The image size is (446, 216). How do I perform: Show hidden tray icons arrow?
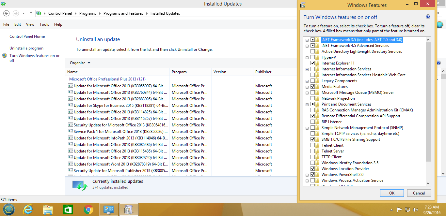(x=391, y=210)
